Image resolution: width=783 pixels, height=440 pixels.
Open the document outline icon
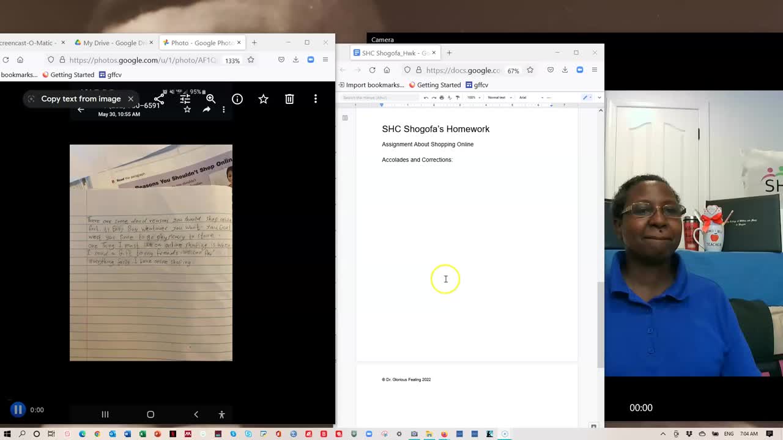[x=345, y=118]
